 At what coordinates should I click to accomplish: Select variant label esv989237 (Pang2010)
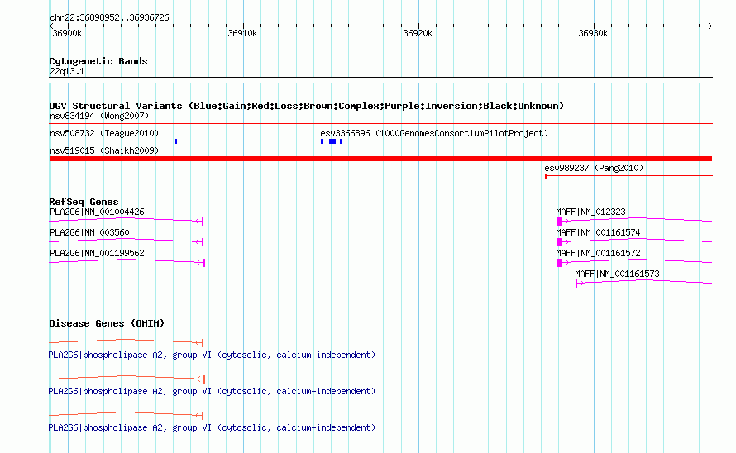[x=594, y=168]
